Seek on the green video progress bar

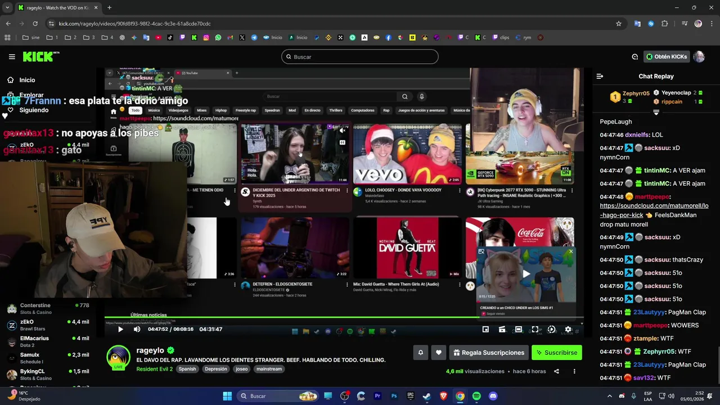343,318
